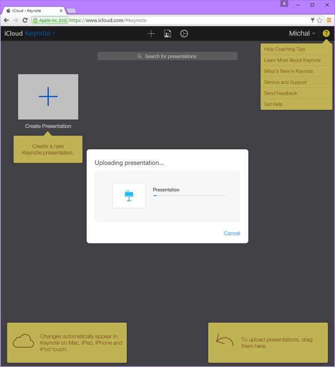Select the iCloud - Keynote tab
Viewport: 335px width, 367px height.
coord(33,11)
